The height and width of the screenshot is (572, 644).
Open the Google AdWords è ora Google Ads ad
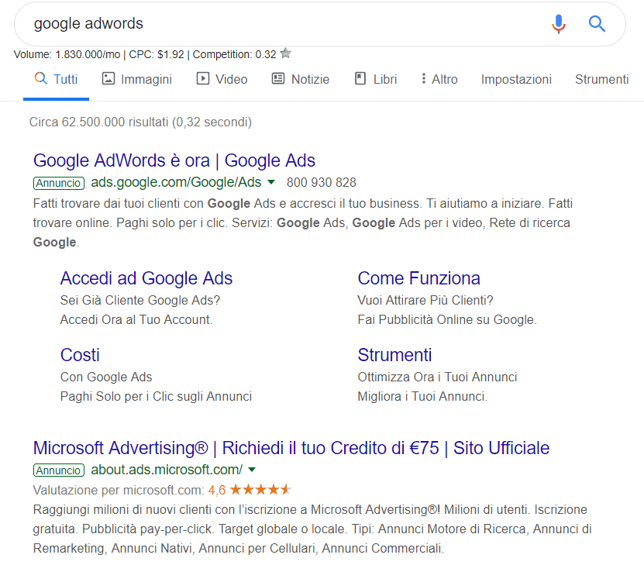174,160
